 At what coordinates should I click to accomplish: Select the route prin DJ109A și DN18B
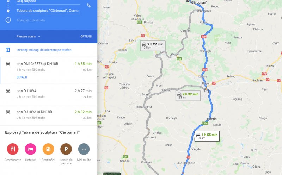pos(49,115)
